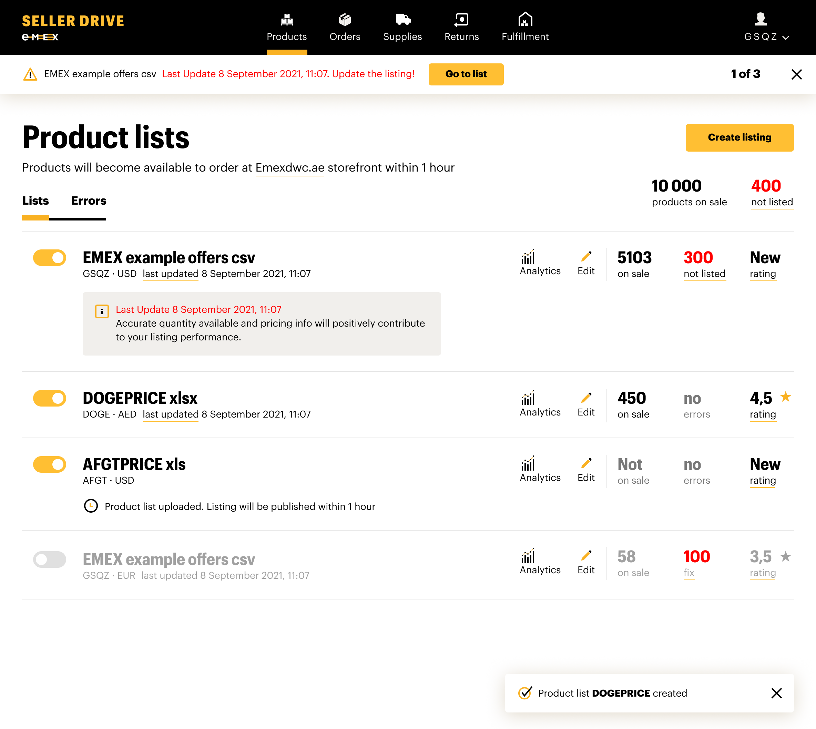Viewport: 816px width, 729px height.
Task: Open Returns via the return-arrow icon
Action: tap(461, 19)
